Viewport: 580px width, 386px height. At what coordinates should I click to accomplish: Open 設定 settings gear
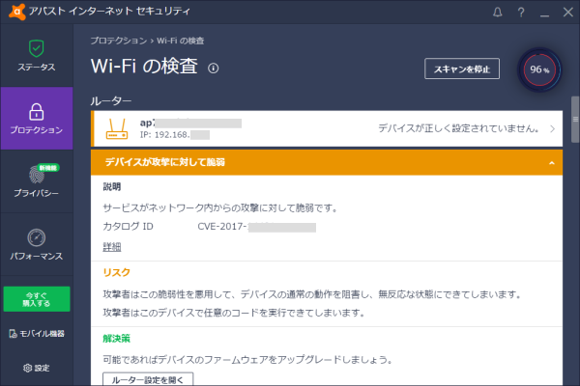coord(37,368)
